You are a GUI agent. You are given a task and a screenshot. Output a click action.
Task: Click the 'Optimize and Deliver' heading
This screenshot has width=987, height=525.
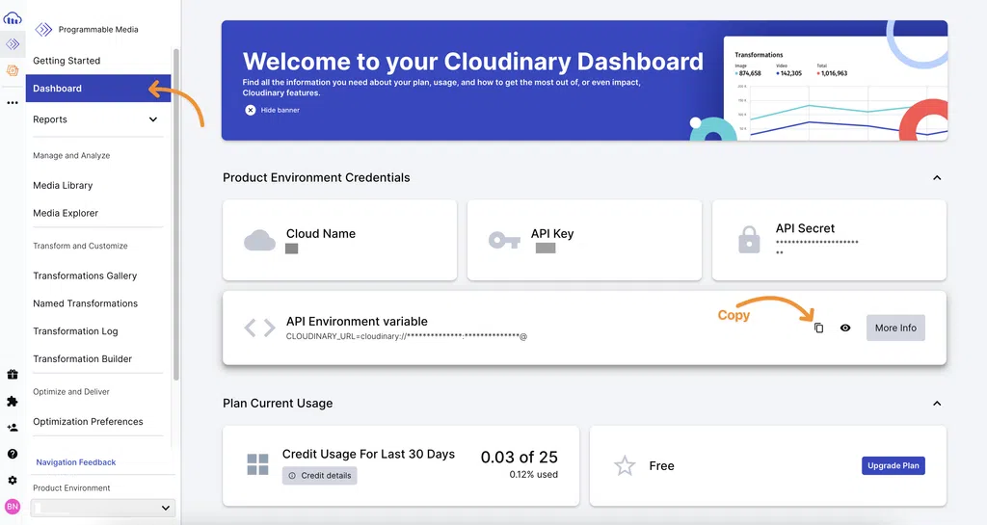click(71, 392)
